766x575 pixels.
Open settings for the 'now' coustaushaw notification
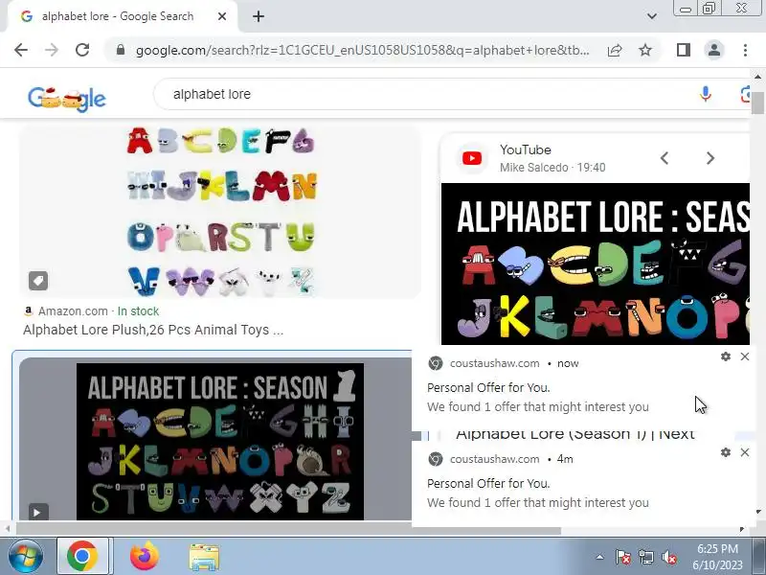[726, 356]
